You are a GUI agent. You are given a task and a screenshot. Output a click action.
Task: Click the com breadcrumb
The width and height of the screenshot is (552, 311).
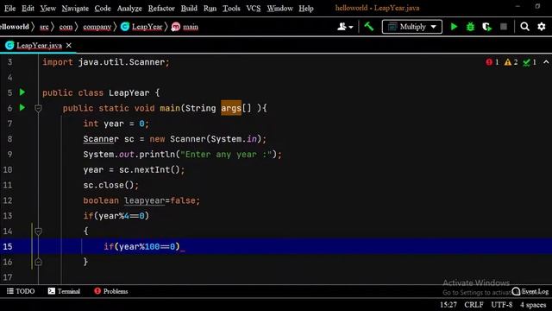pyautogui.click(x=66, y=27)
